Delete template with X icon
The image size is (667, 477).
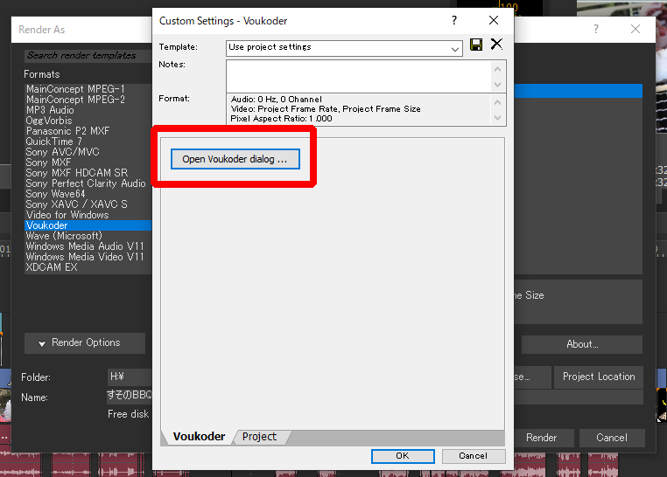click(496, 45)
